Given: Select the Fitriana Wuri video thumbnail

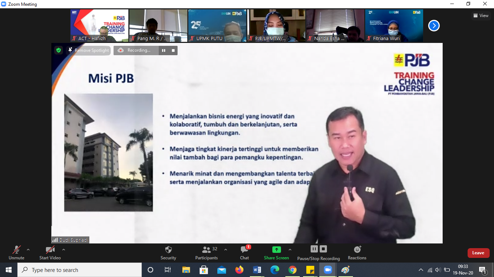Looking at the screenshot, I should pyautogui.click(x=394, y=26).
